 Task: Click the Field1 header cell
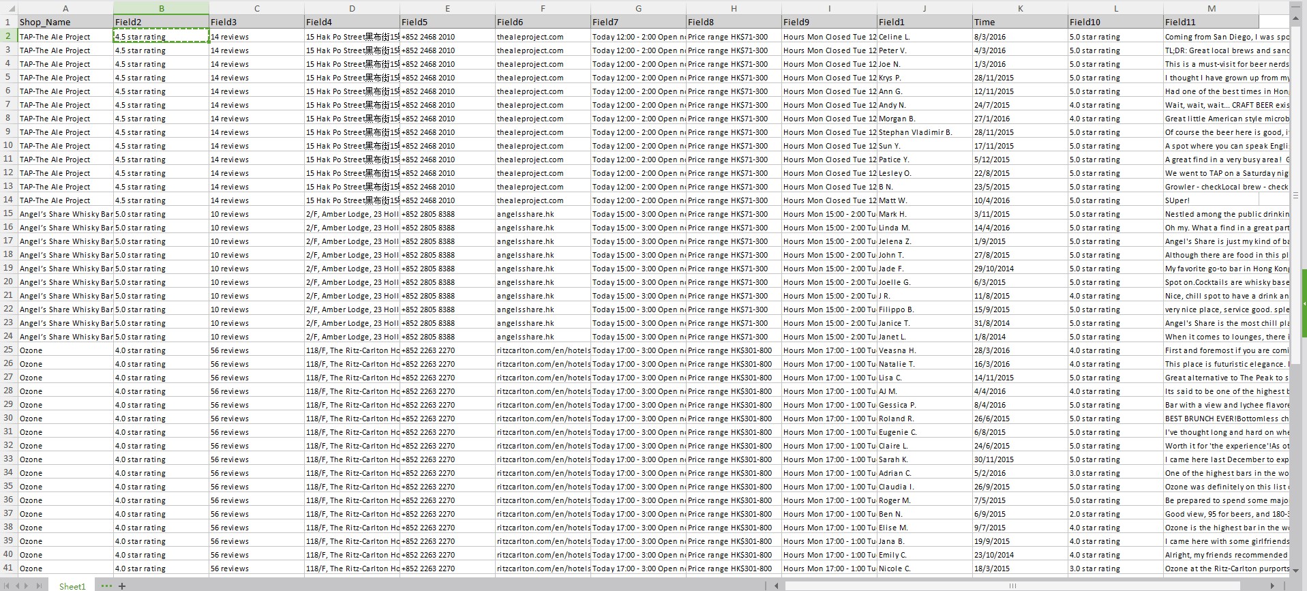coord(925,22)
